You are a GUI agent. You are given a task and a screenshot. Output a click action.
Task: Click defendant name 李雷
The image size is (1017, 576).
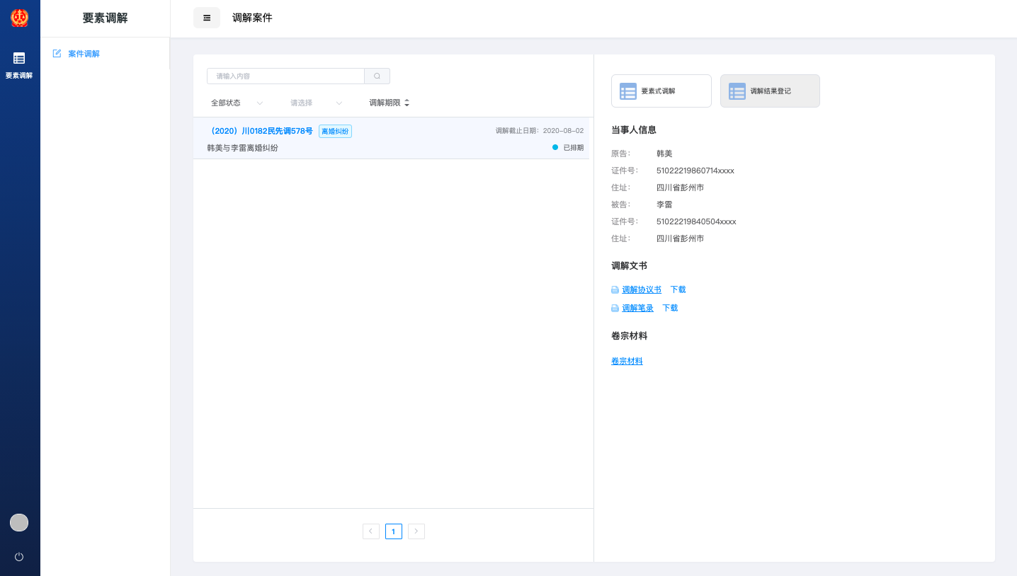pos(664,205)
